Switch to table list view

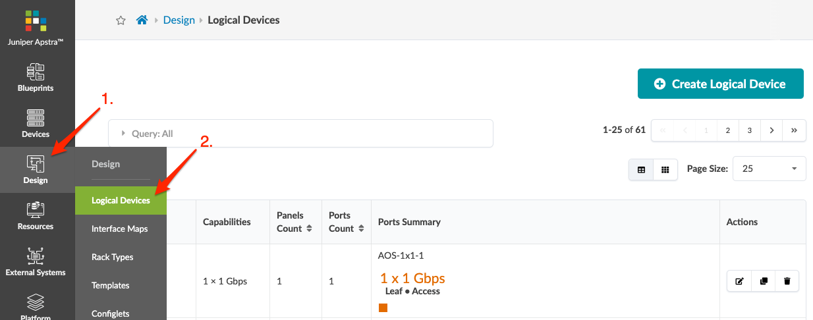tap(641, 169)
